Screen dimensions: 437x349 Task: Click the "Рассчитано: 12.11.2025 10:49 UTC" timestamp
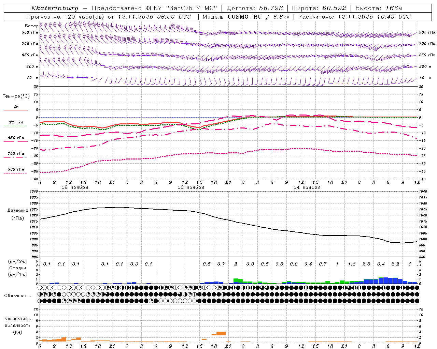354,17
